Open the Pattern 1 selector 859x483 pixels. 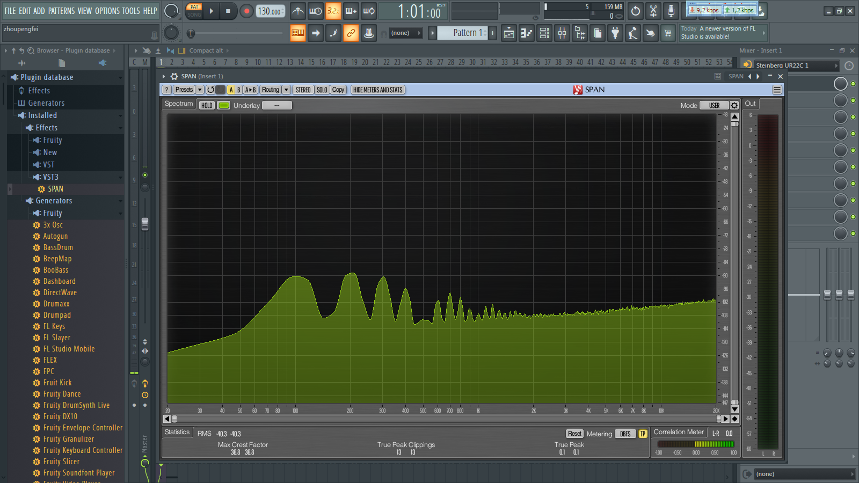462,33
